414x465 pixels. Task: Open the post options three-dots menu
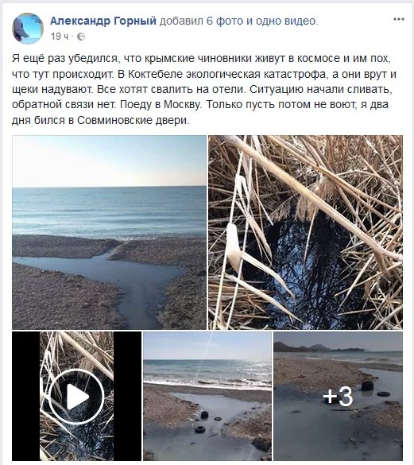[x=399, y=19]
